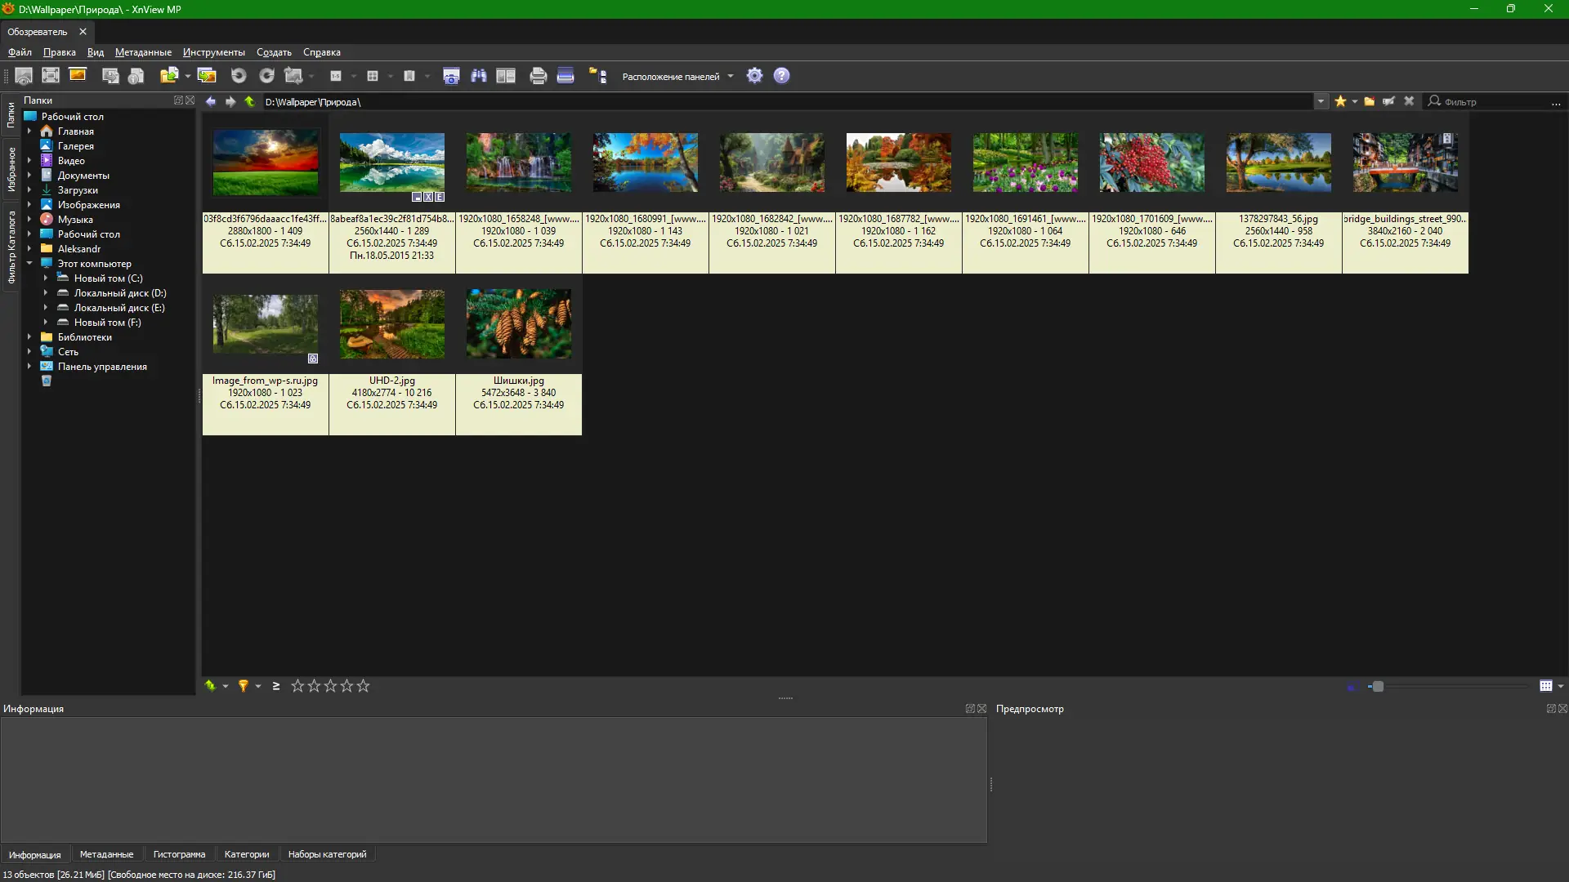
Task: Click the first rating filter star
Action: [297, 686]
